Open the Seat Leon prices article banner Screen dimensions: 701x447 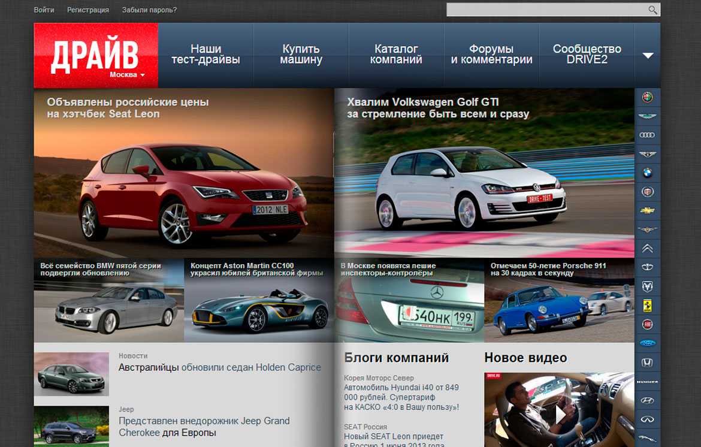(184, 173)
